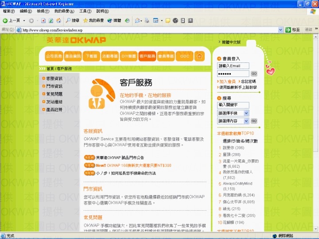Select the 公司訊息 navigation tab

(54, 56)
